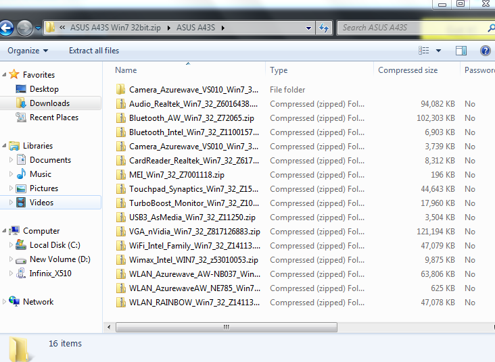Collapse the Libraries group
Screen dimensions: 495x362
[4, 146]
